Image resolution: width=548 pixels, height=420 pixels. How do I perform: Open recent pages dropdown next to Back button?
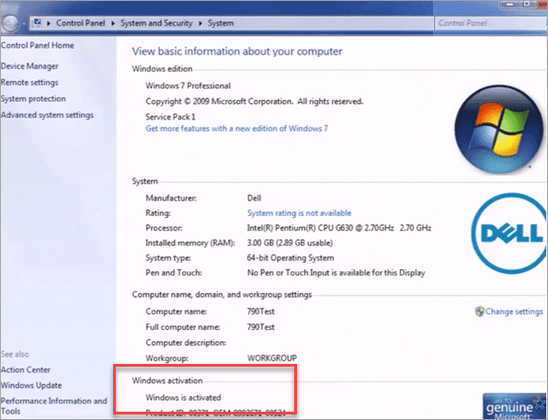click(x=24, y=24)
